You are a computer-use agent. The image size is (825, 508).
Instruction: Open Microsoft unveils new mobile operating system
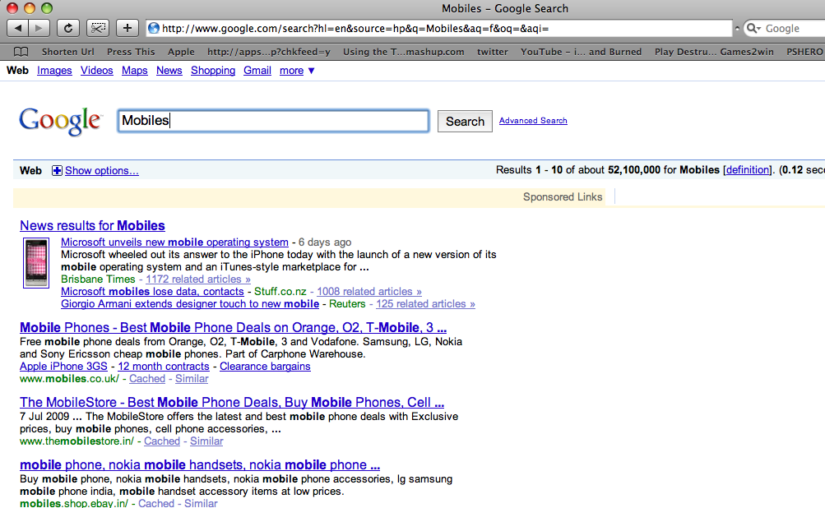tap(174, 242)
